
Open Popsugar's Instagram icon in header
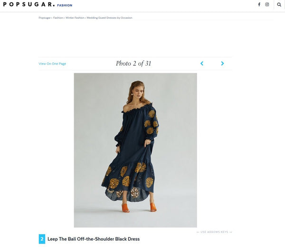(267, 4)
